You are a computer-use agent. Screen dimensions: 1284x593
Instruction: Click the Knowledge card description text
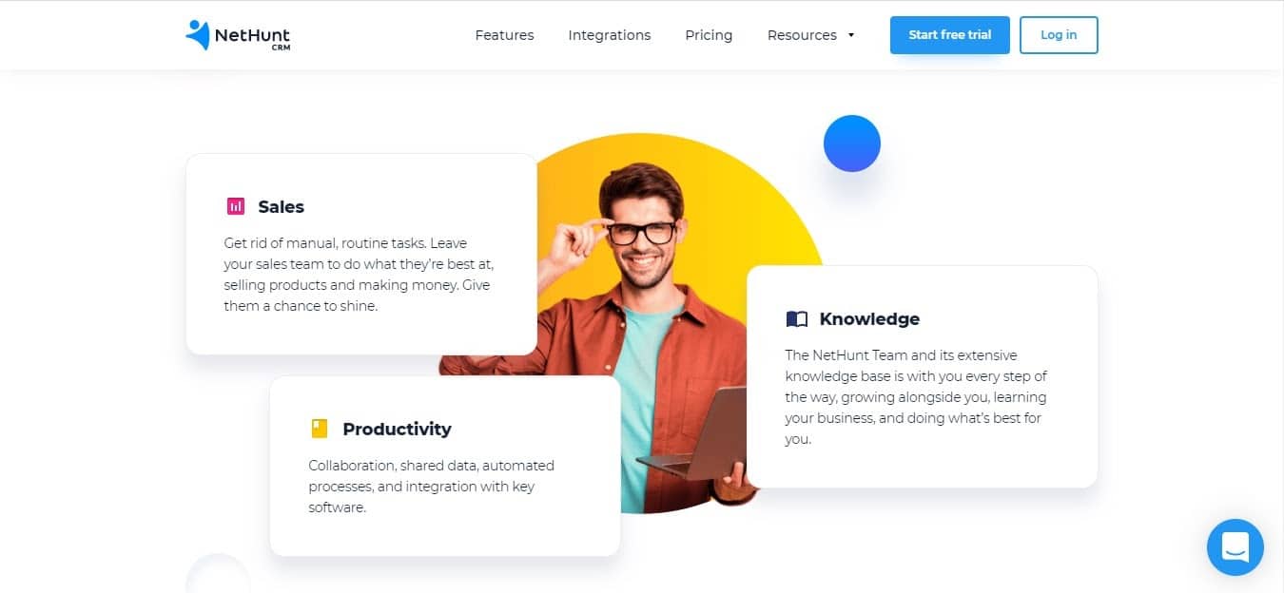pos(916,397)
